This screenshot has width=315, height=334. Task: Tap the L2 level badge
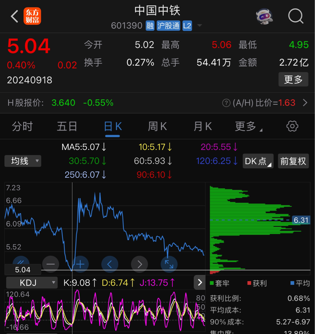(x=187, y=26)
